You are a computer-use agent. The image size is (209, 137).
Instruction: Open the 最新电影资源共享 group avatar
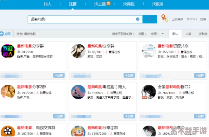pyautogui.click(x=148, y=51)
